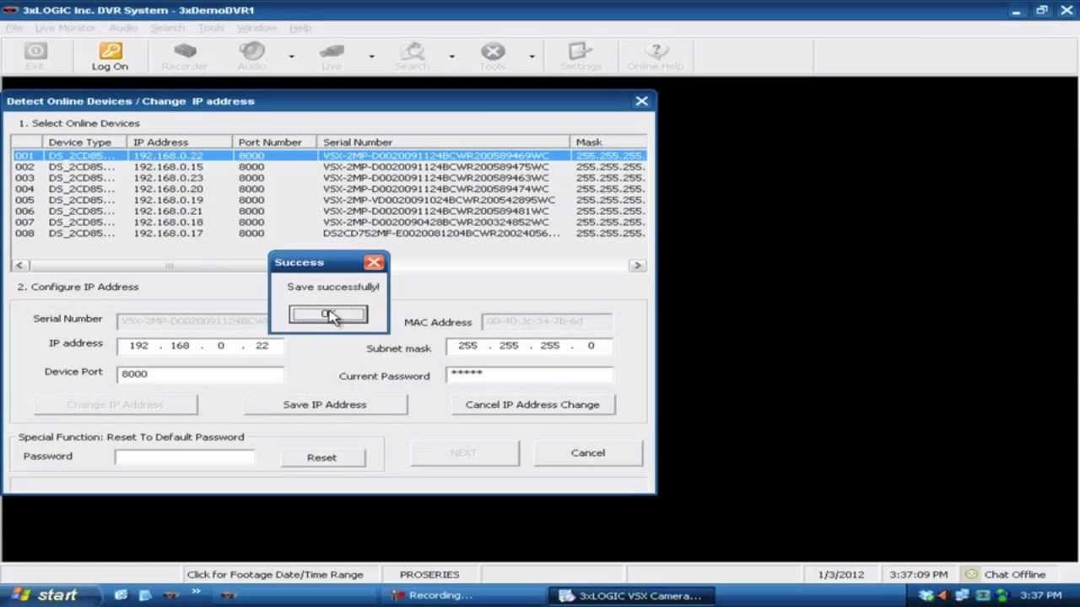This screenshot has width=1080, height=607.
Task: Click the device list scroll-right arrow
Action: [637, 265]
